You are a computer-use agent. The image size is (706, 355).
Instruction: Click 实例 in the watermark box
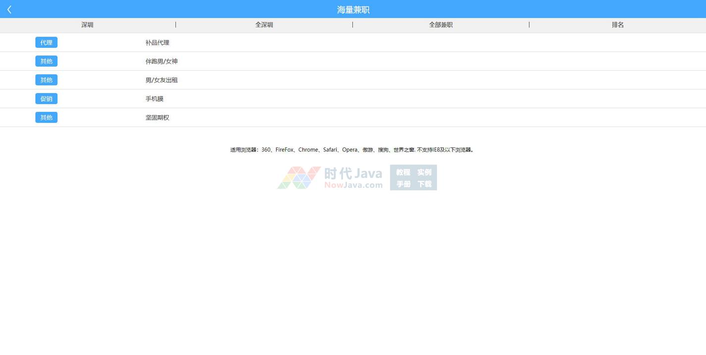pos(424,172)
